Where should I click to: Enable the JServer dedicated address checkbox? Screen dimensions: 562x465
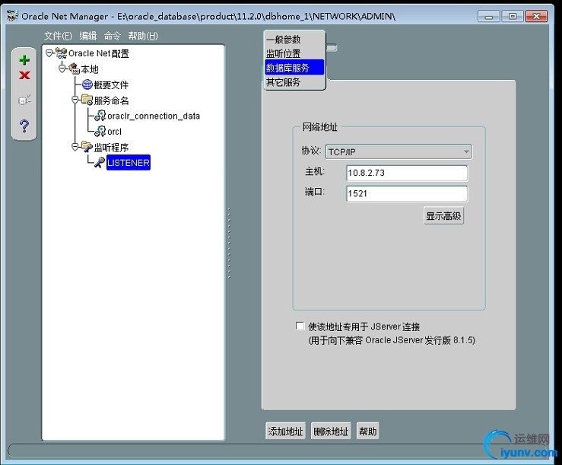pyautogui.click(x=300, y=326)
